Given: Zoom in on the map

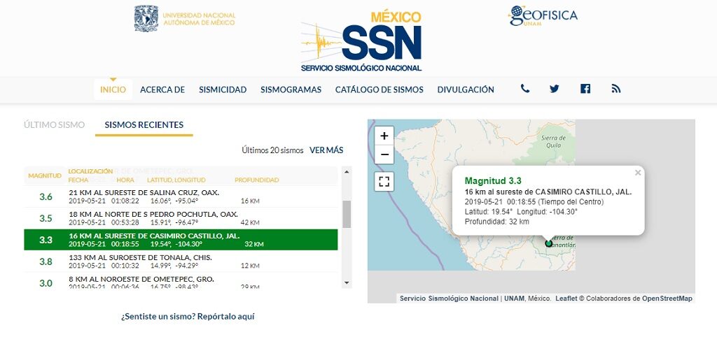Looking at the screenshot, I should [384, 135].
